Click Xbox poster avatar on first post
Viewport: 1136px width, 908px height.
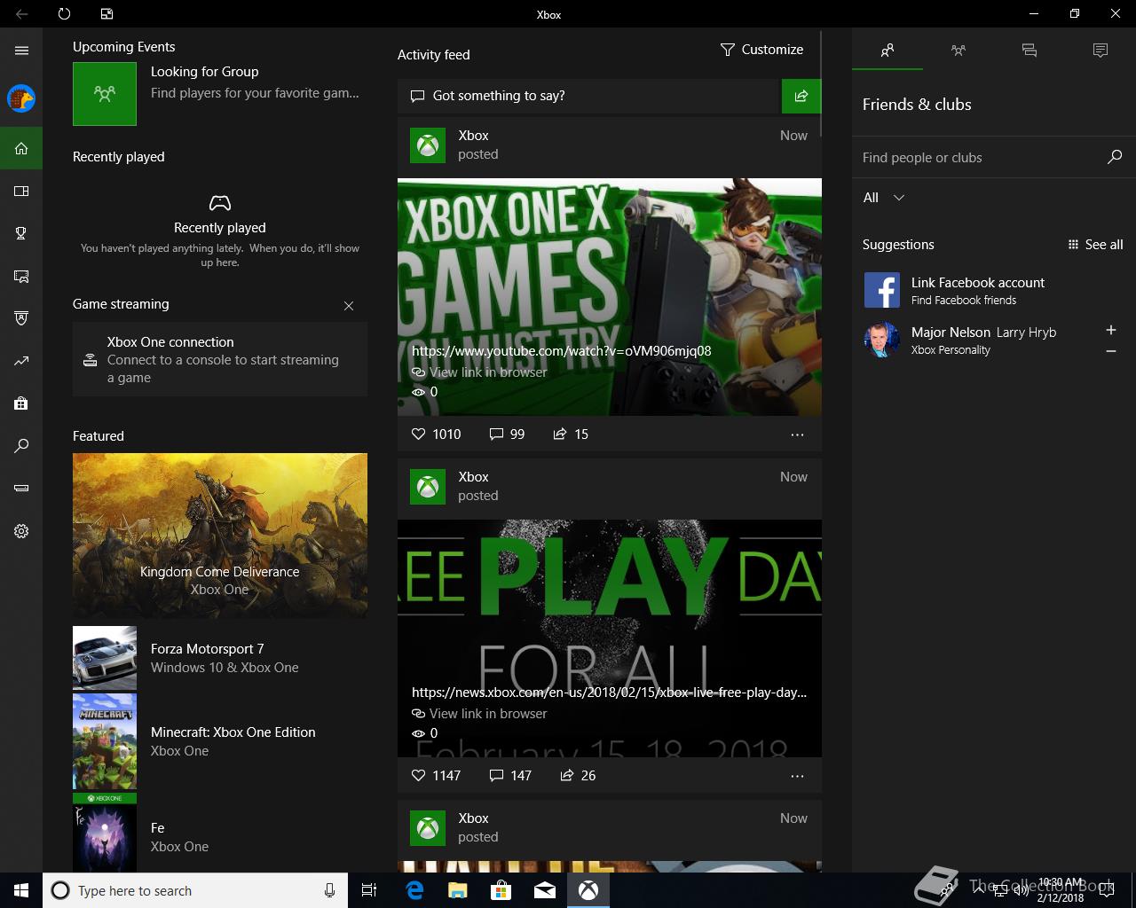pos(428,145)
